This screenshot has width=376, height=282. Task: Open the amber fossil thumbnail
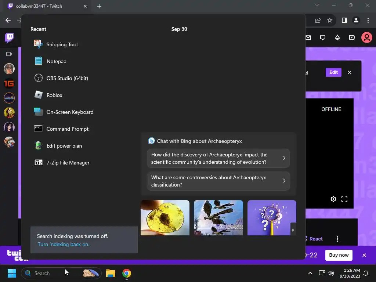click(165, 218)
